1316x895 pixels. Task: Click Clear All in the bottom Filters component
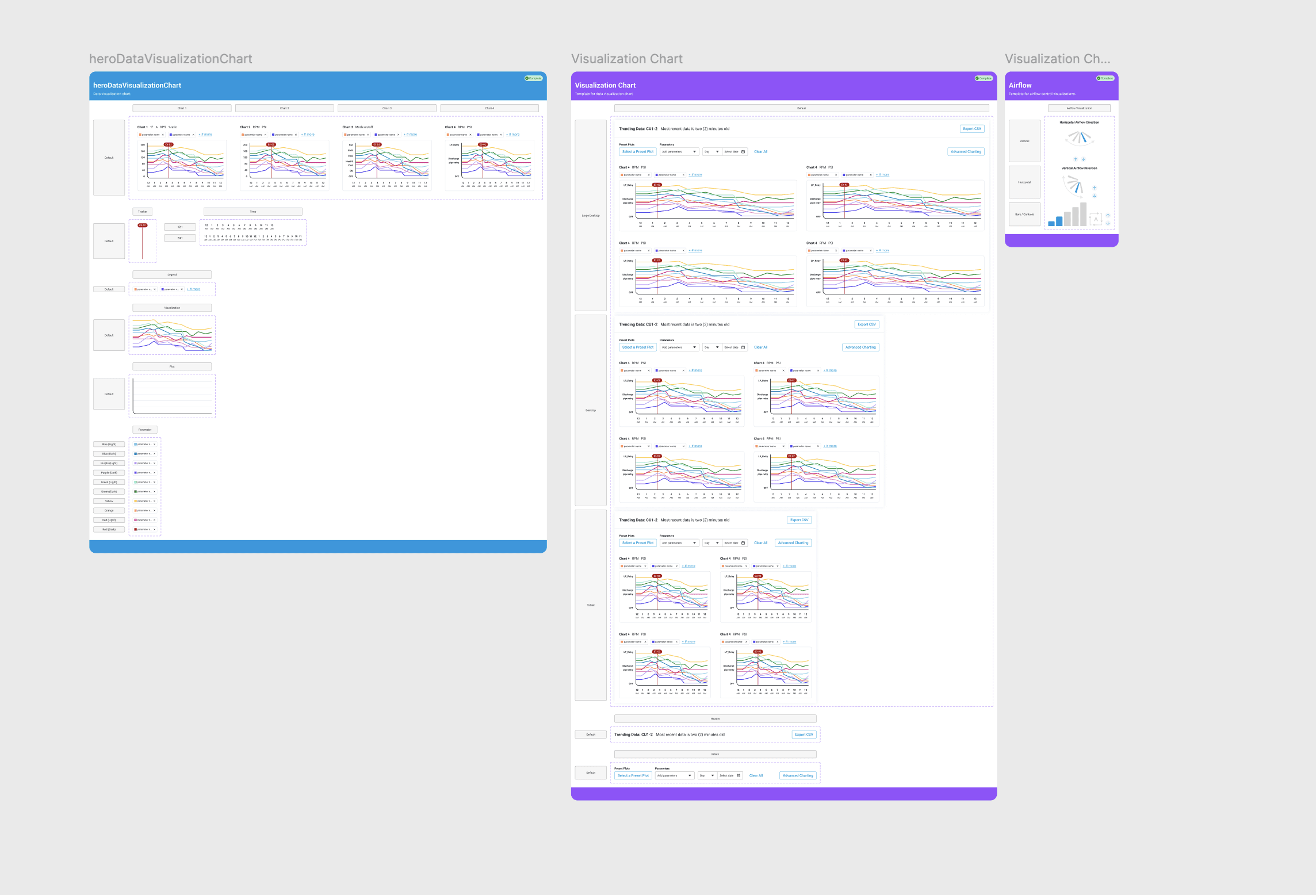(x=756, y=775)
